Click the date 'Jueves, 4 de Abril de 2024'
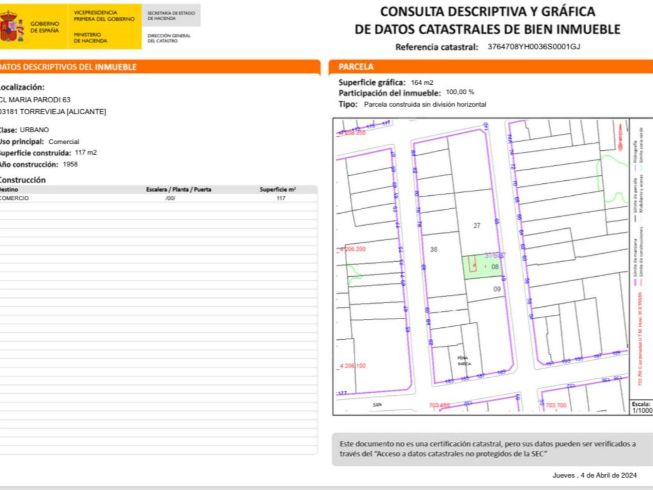Viewport: 653px width, 490px height. click(594, 475)
